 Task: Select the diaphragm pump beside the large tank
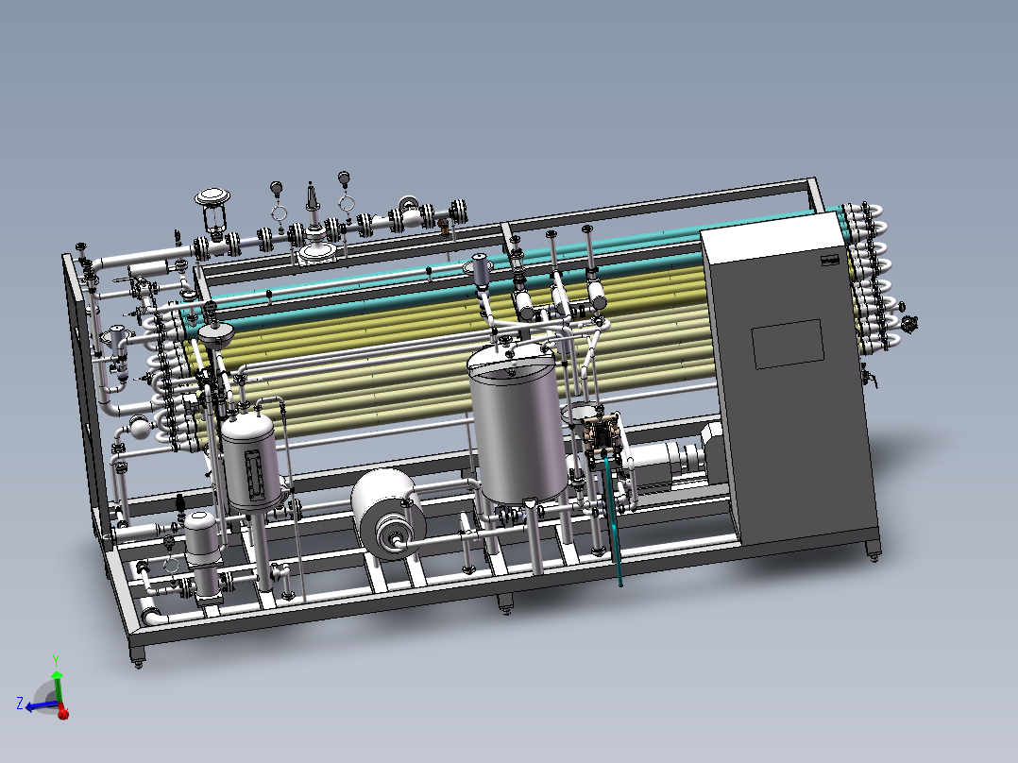602,436
